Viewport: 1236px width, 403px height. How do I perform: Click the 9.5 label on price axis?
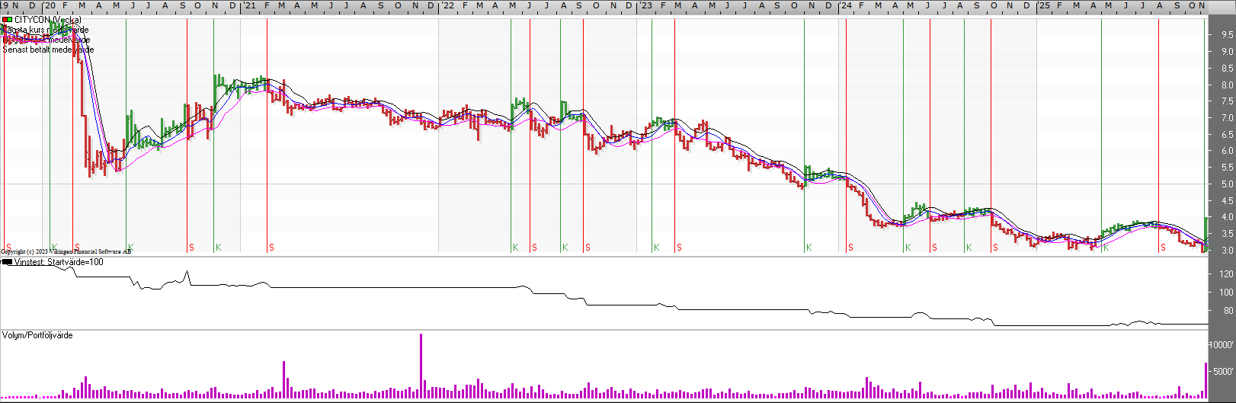pyautogui.click(x=1227, y=35)
